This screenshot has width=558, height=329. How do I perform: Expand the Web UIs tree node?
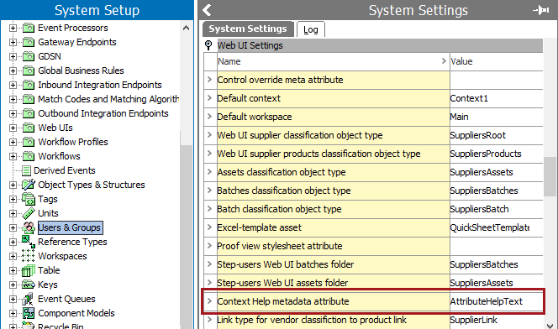13,128
